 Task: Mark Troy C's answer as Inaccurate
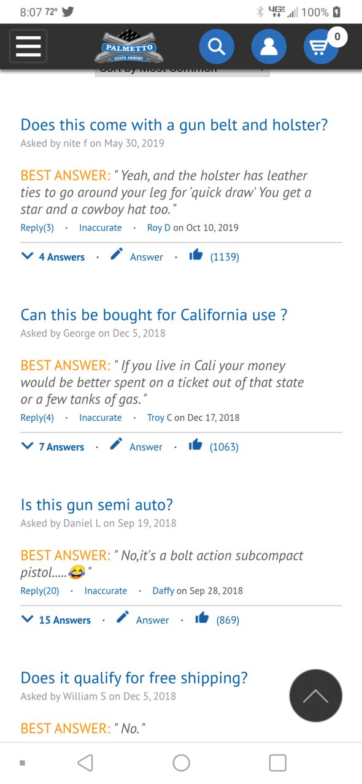[x=101, y=418]
